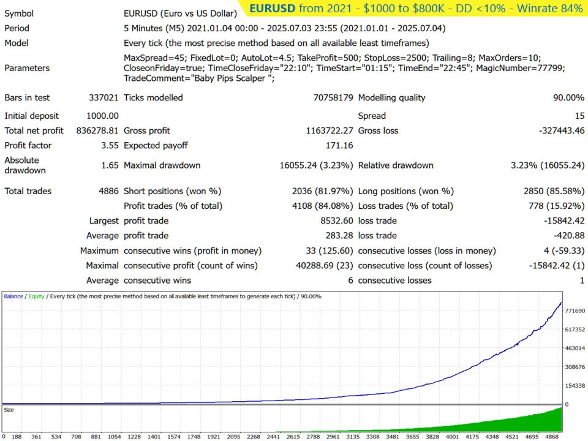This screenshot has height=441, width=588.
Task: Click the green Equity legend label
Action: [36, 296]
